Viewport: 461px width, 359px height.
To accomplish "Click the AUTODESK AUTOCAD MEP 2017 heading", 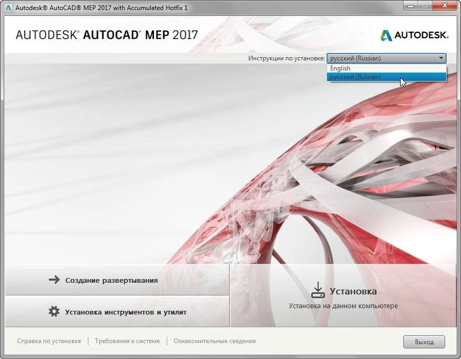I will pos(107,35).
